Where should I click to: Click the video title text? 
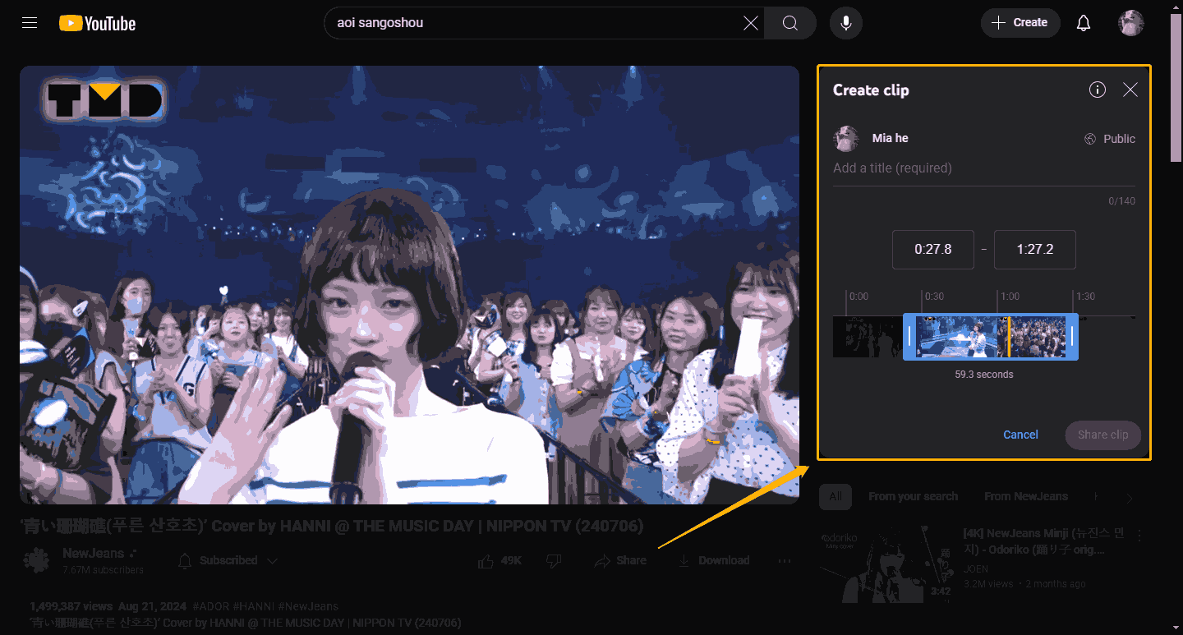(331, 526)
